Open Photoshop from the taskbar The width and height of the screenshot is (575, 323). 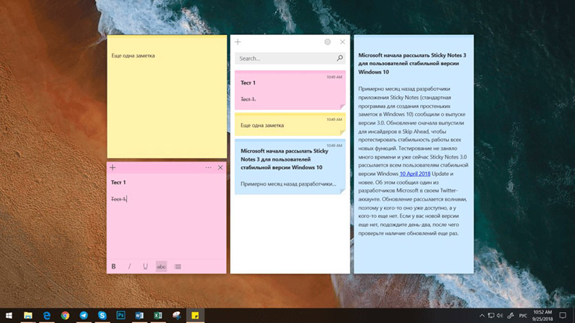point(121,315)
